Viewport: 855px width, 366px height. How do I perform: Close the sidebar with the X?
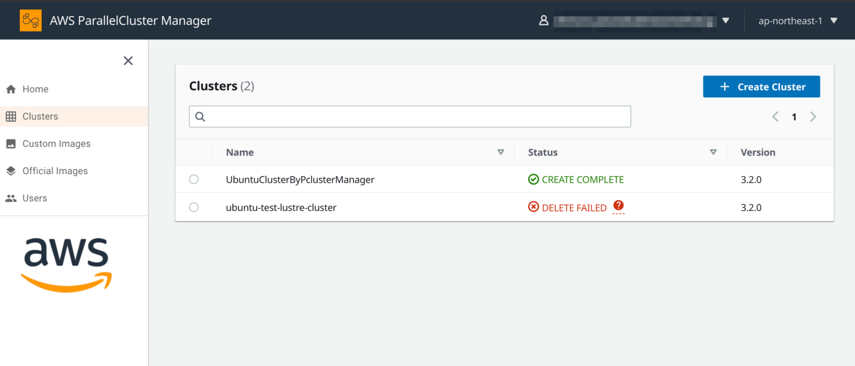128,61
